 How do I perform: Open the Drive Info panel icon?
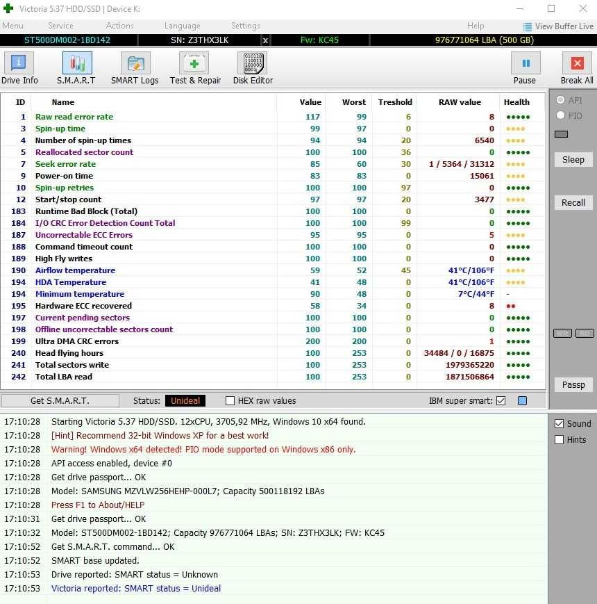tap(19, 63)
